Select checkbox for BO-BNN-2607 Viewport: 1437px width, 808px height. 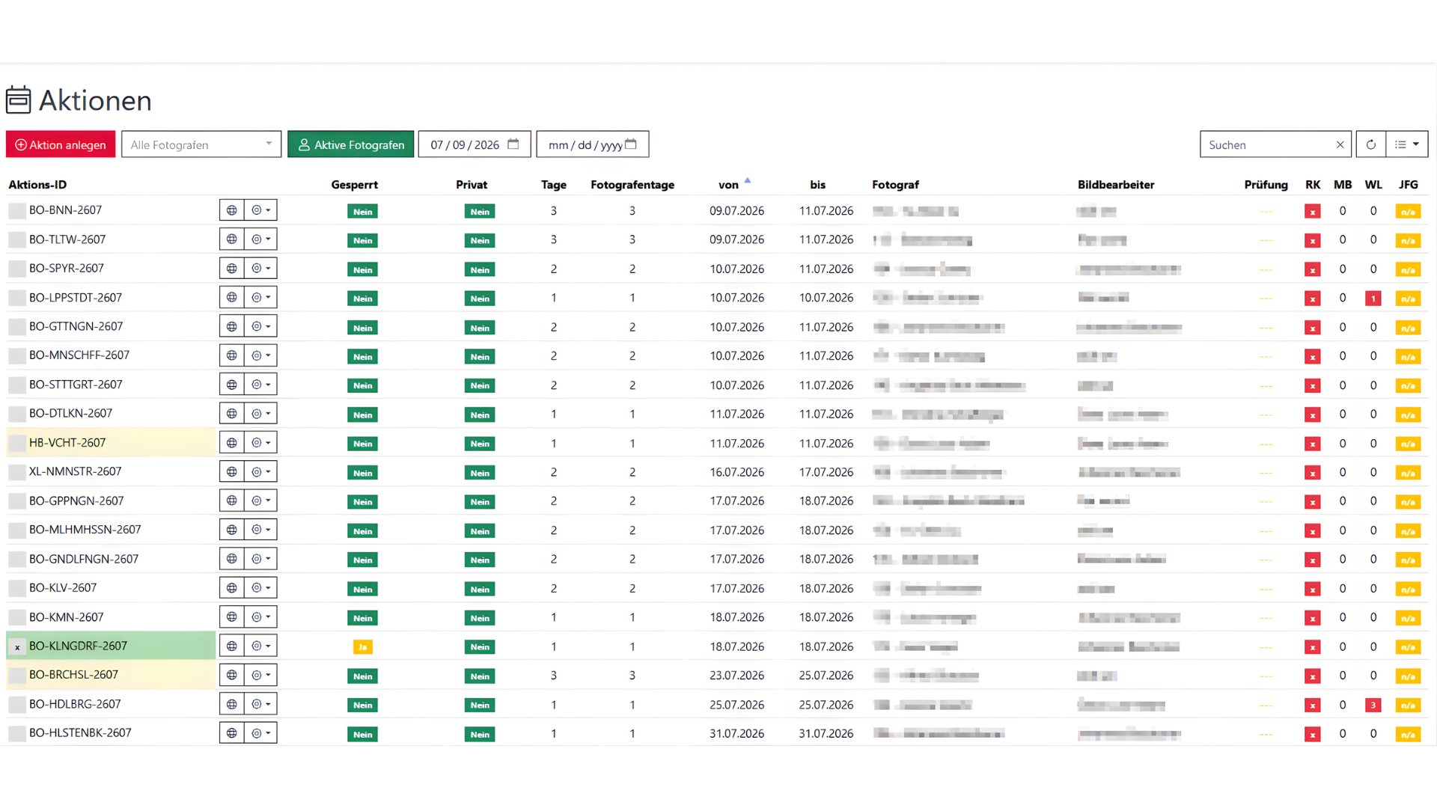(16, 211)
